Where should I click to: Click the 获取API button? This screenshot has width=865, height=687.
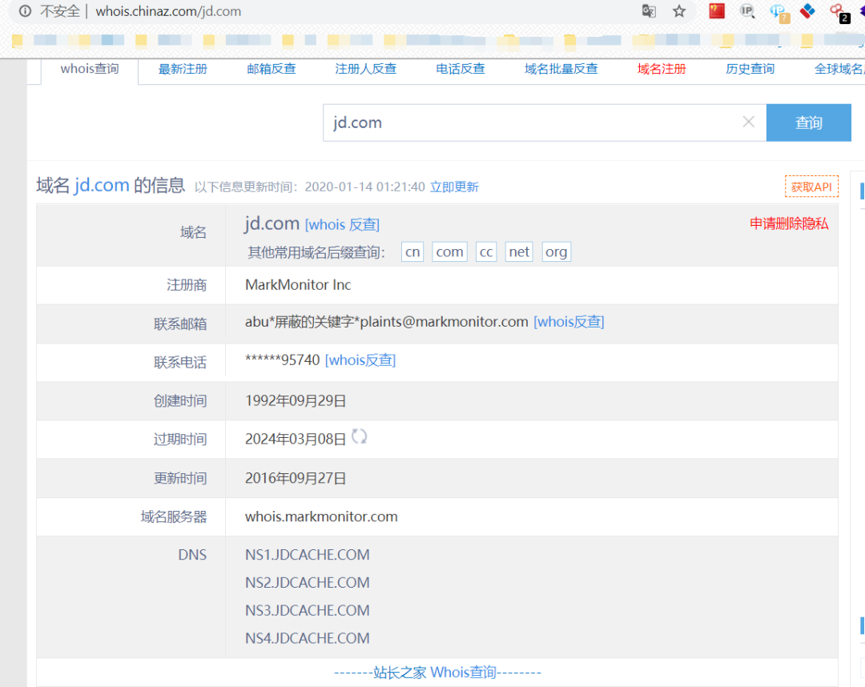[811, 187]
